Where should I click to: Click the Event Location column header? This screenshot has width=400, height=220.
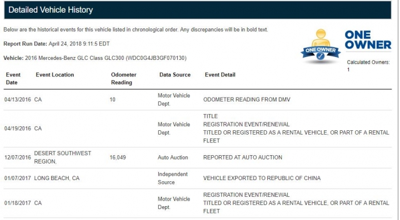point(55,75)
